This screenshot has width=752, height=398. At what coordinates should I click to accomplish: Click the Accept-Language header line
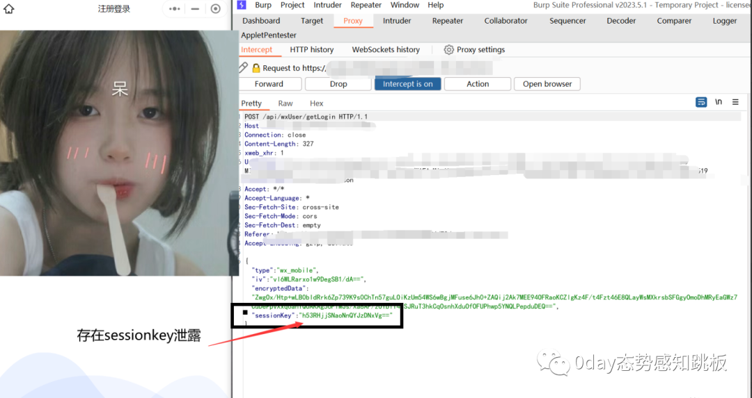tap(277, 198)
